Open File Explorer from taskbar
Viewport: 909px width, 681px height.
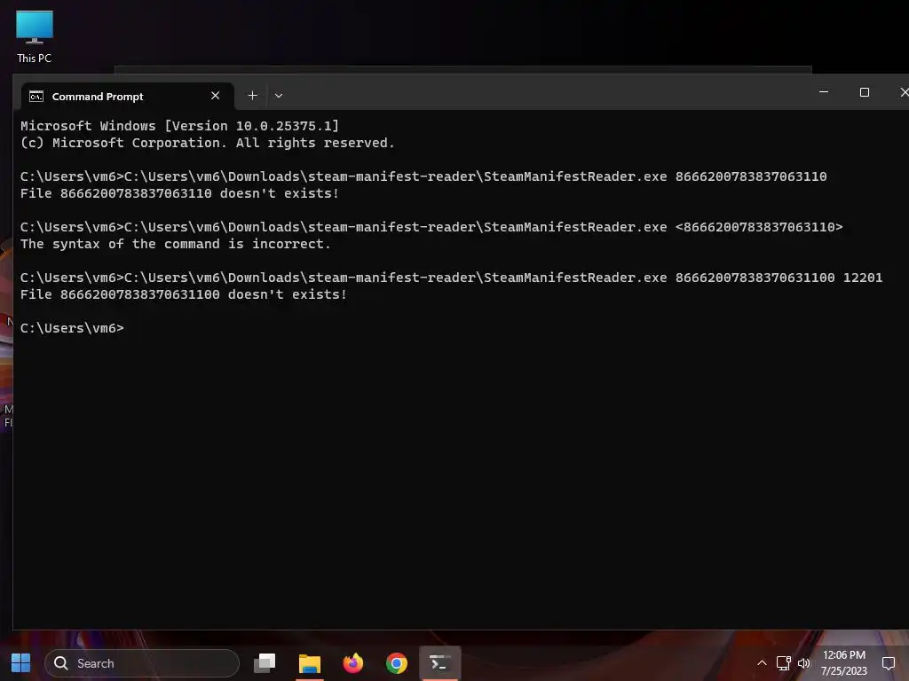310,663
